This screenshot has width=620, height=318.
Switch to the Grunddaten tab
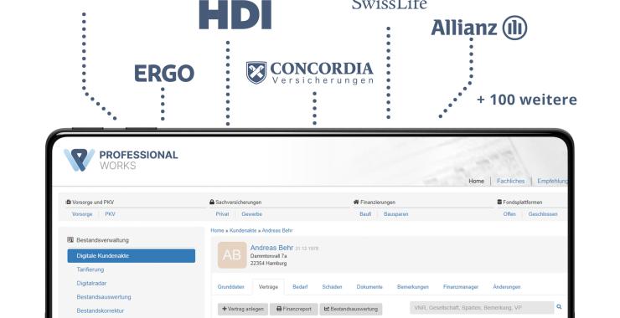click(x=231, y=287)
